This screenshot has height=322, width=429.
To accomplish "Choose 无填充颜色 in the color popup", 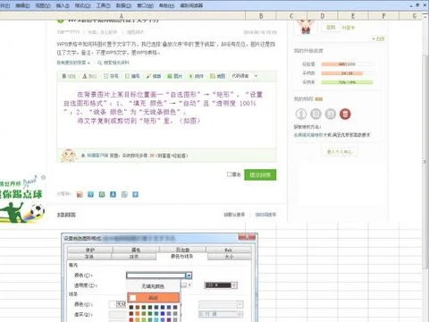I will (x=153, y=286).
